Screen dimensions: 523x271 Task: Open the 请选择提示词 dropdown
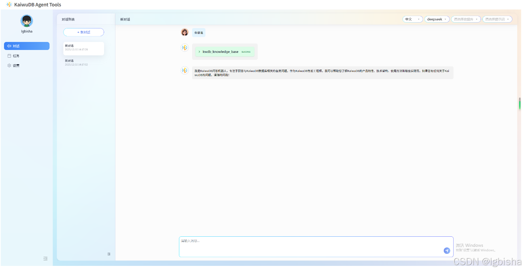click(x=497, y=19)
